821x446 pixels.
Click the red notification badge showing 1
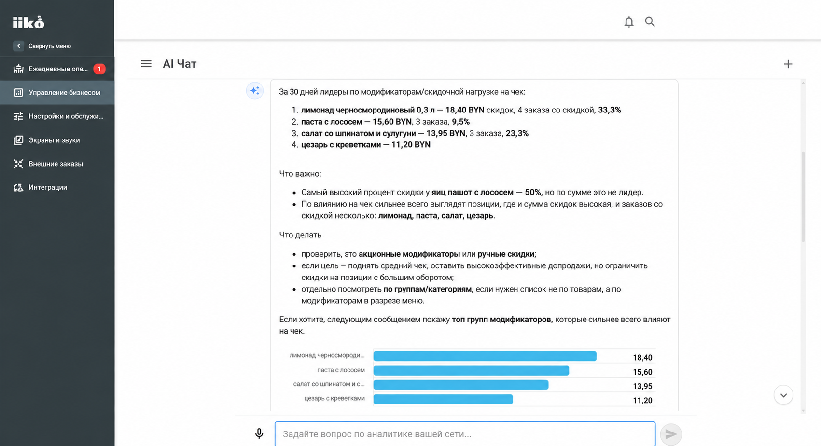point(99,69)
